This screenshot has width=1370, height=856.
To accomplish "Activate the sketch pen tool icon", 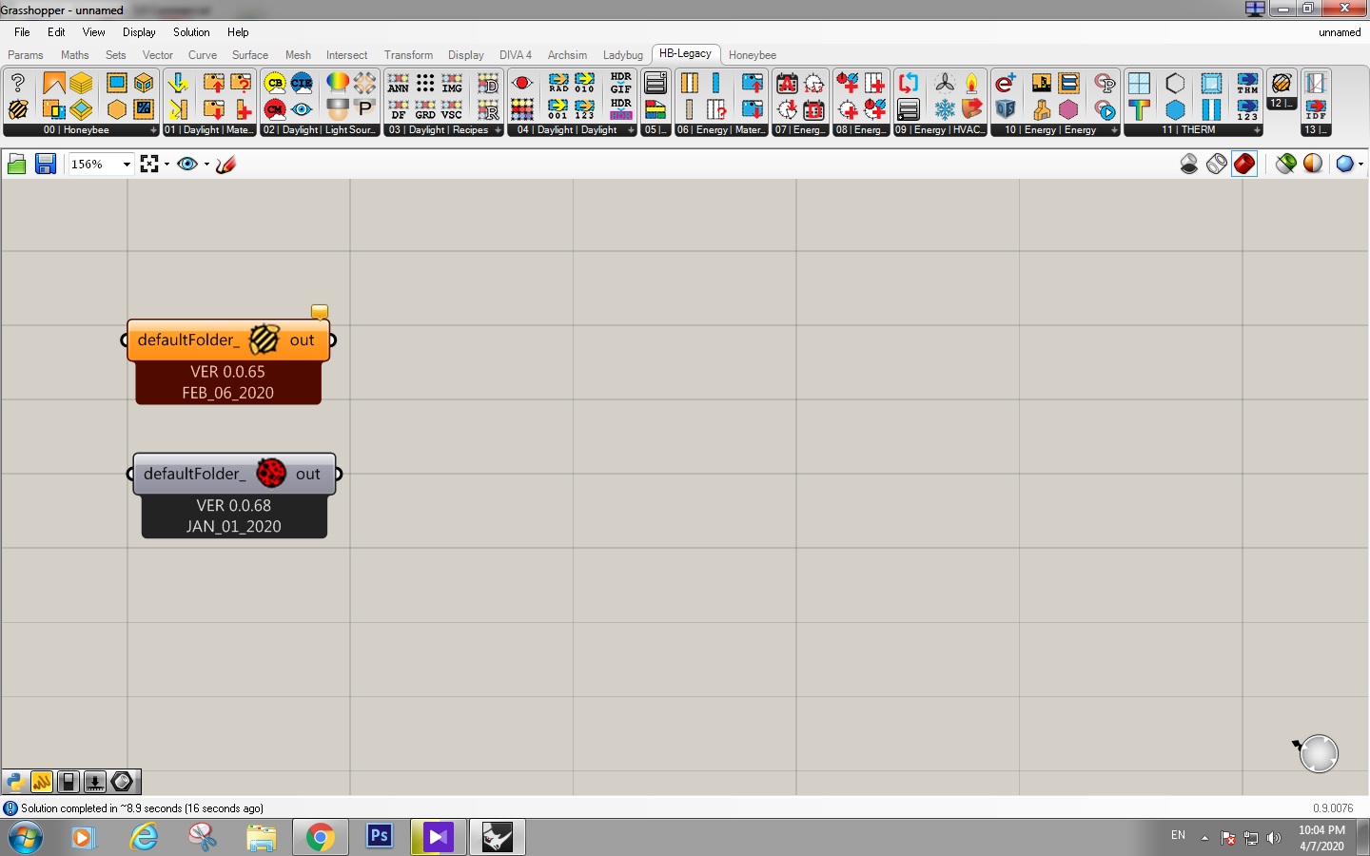I will coord(225,164).
